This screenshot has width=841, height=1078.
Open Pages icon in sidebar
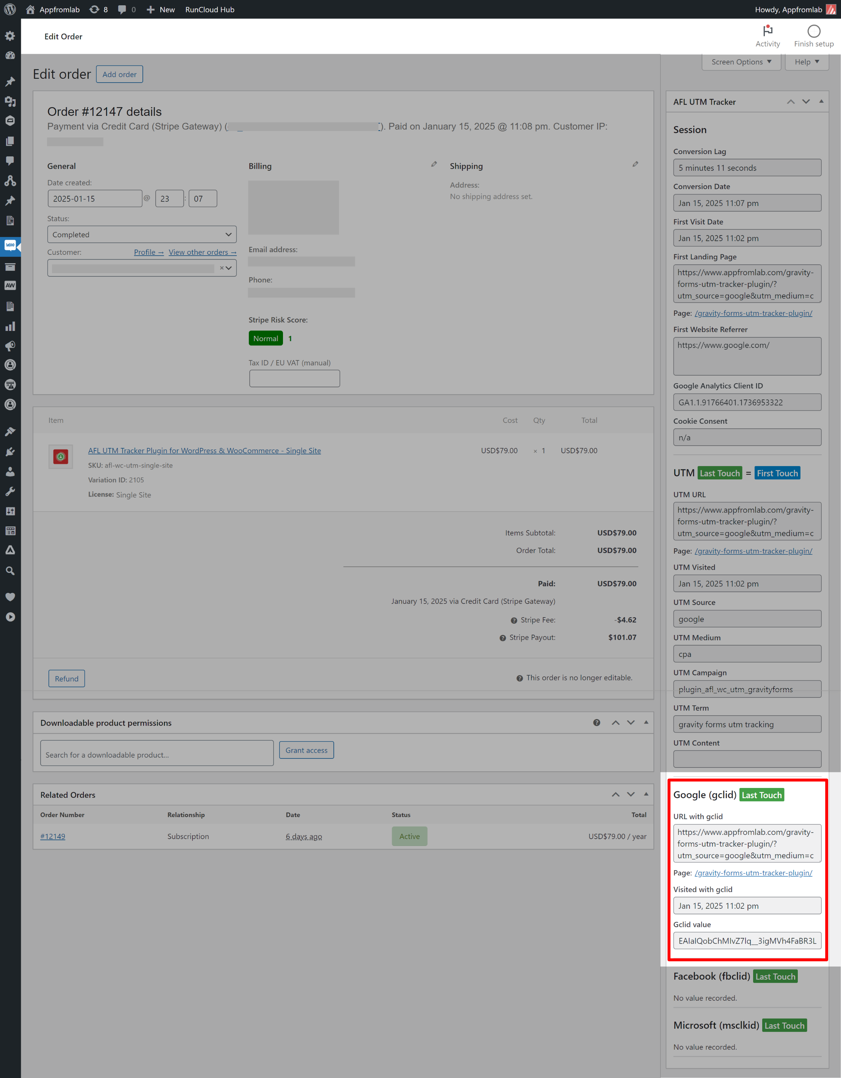click(10, 141)
